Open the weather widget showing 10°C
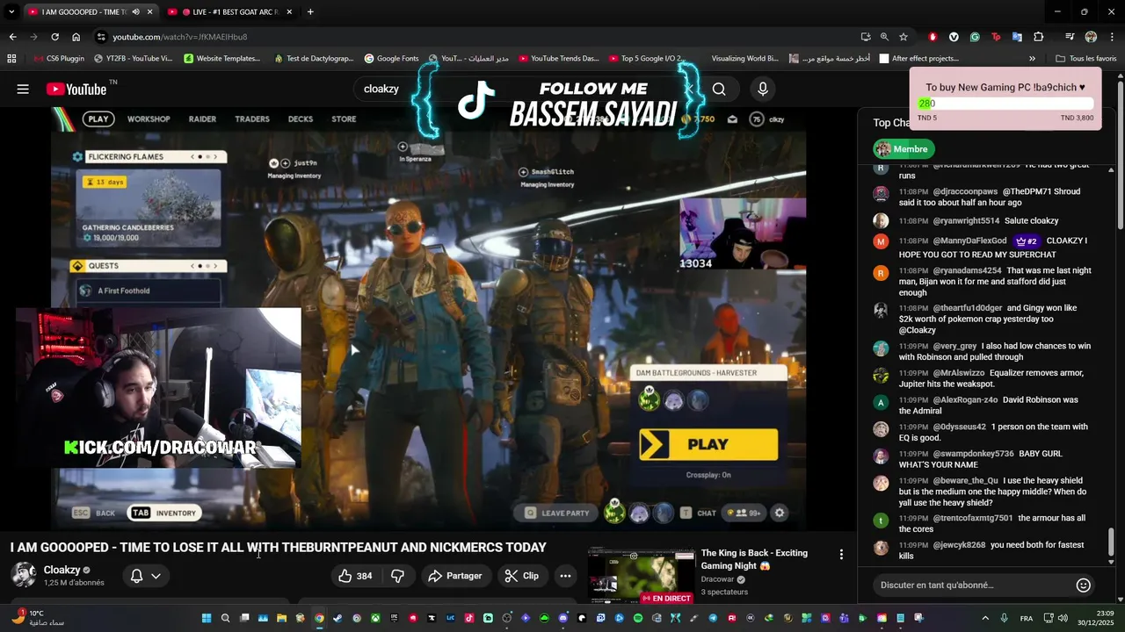Viewport: 1125px width, 632px height. tap(40, 618)
